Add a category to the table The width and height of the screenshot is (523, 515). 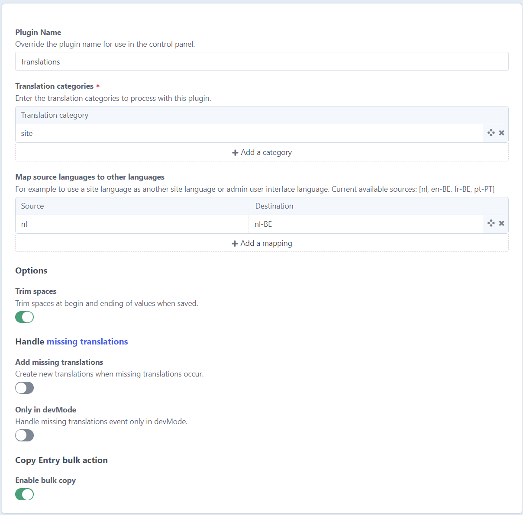[x=261, y=152]
